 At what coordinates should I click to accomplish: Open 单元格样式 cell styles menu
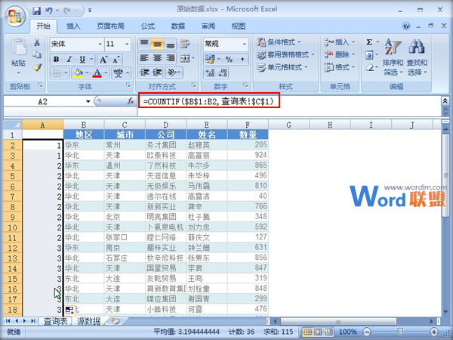282,67
